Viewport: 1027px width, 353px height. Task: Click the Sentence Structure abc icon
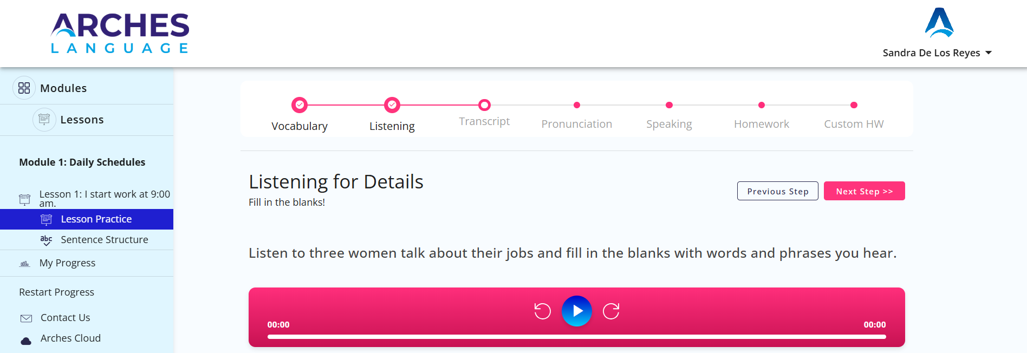(x=47, y=240)
